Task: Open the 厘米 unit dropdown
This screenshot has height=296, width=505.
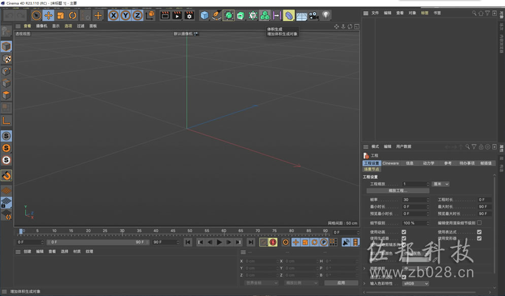Action: (x=441, y=184)
